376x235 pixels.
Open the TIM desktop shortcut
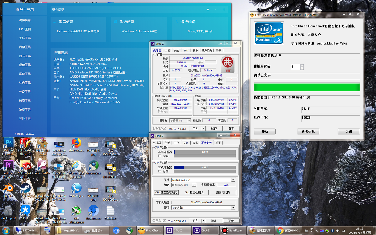point(25,213)
